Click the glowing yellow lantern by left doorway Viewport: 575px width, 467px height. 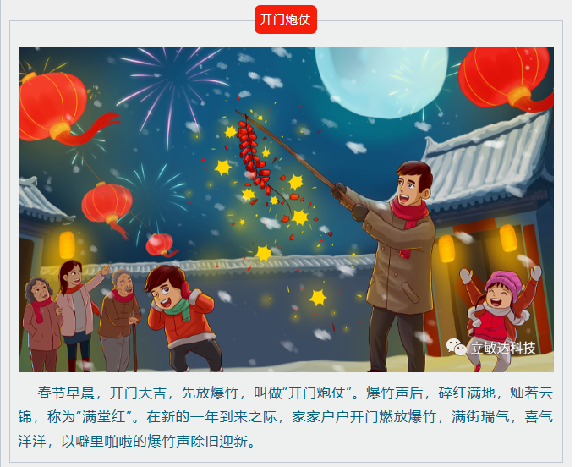coord(67,245)
